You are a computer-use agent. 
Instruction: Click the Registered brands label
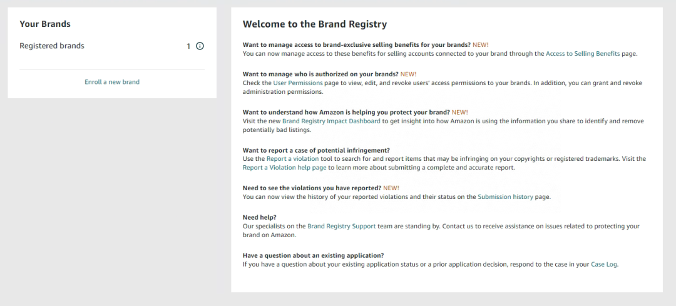[x=52, y=46]
